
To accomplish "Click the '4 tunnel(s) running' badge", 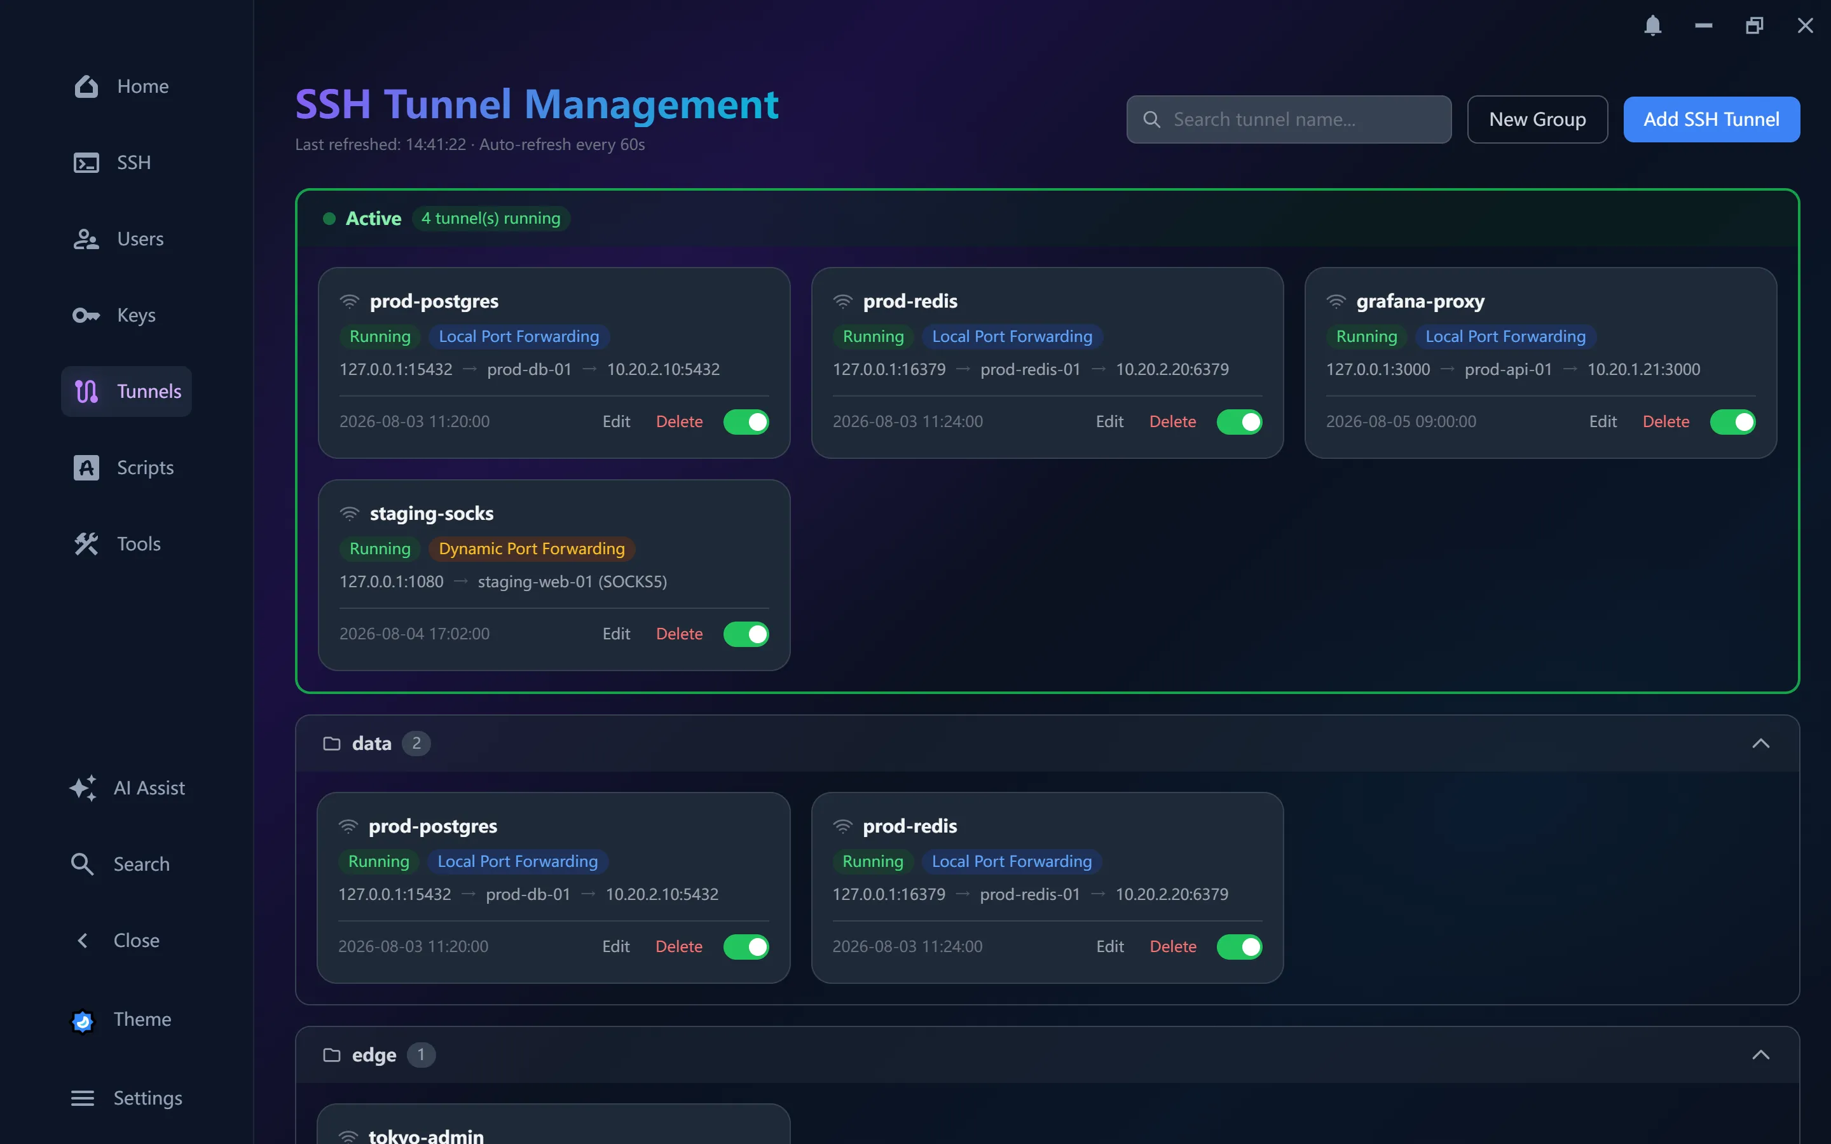I will pyautogui.click(x=491, y=219).
